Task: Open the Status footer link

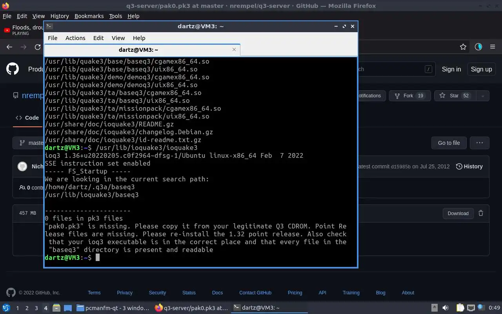Action: tap(189, 293)
